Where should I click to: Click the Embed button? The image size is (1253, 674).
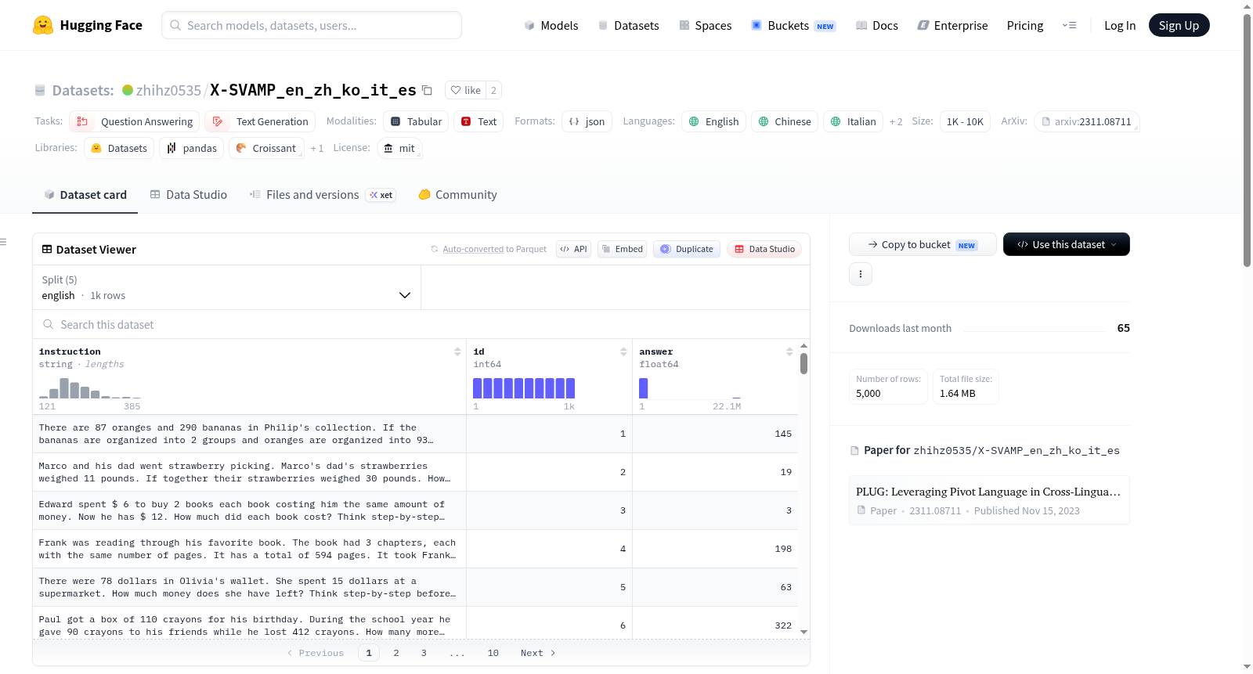click(622, 249)
